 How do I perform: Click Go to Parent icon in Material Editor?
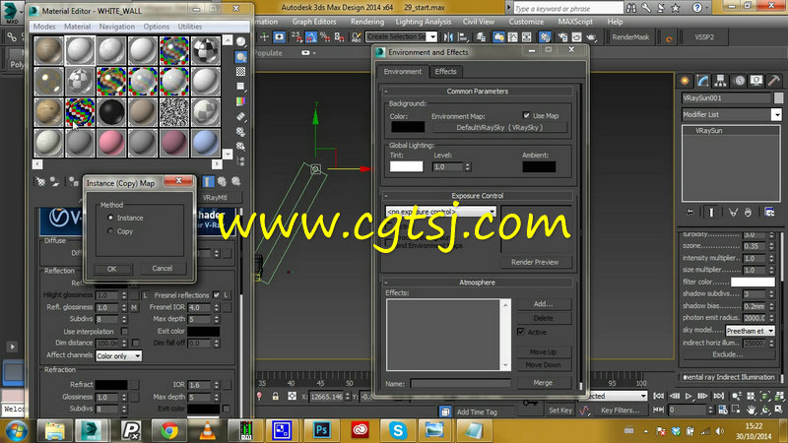(222, 181)
